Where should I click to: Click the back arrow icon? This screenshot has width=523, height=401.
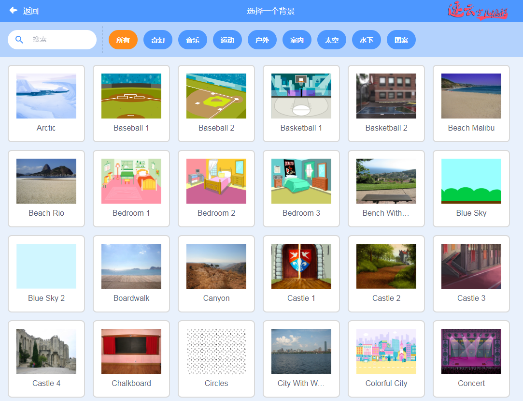click(13, 11)
